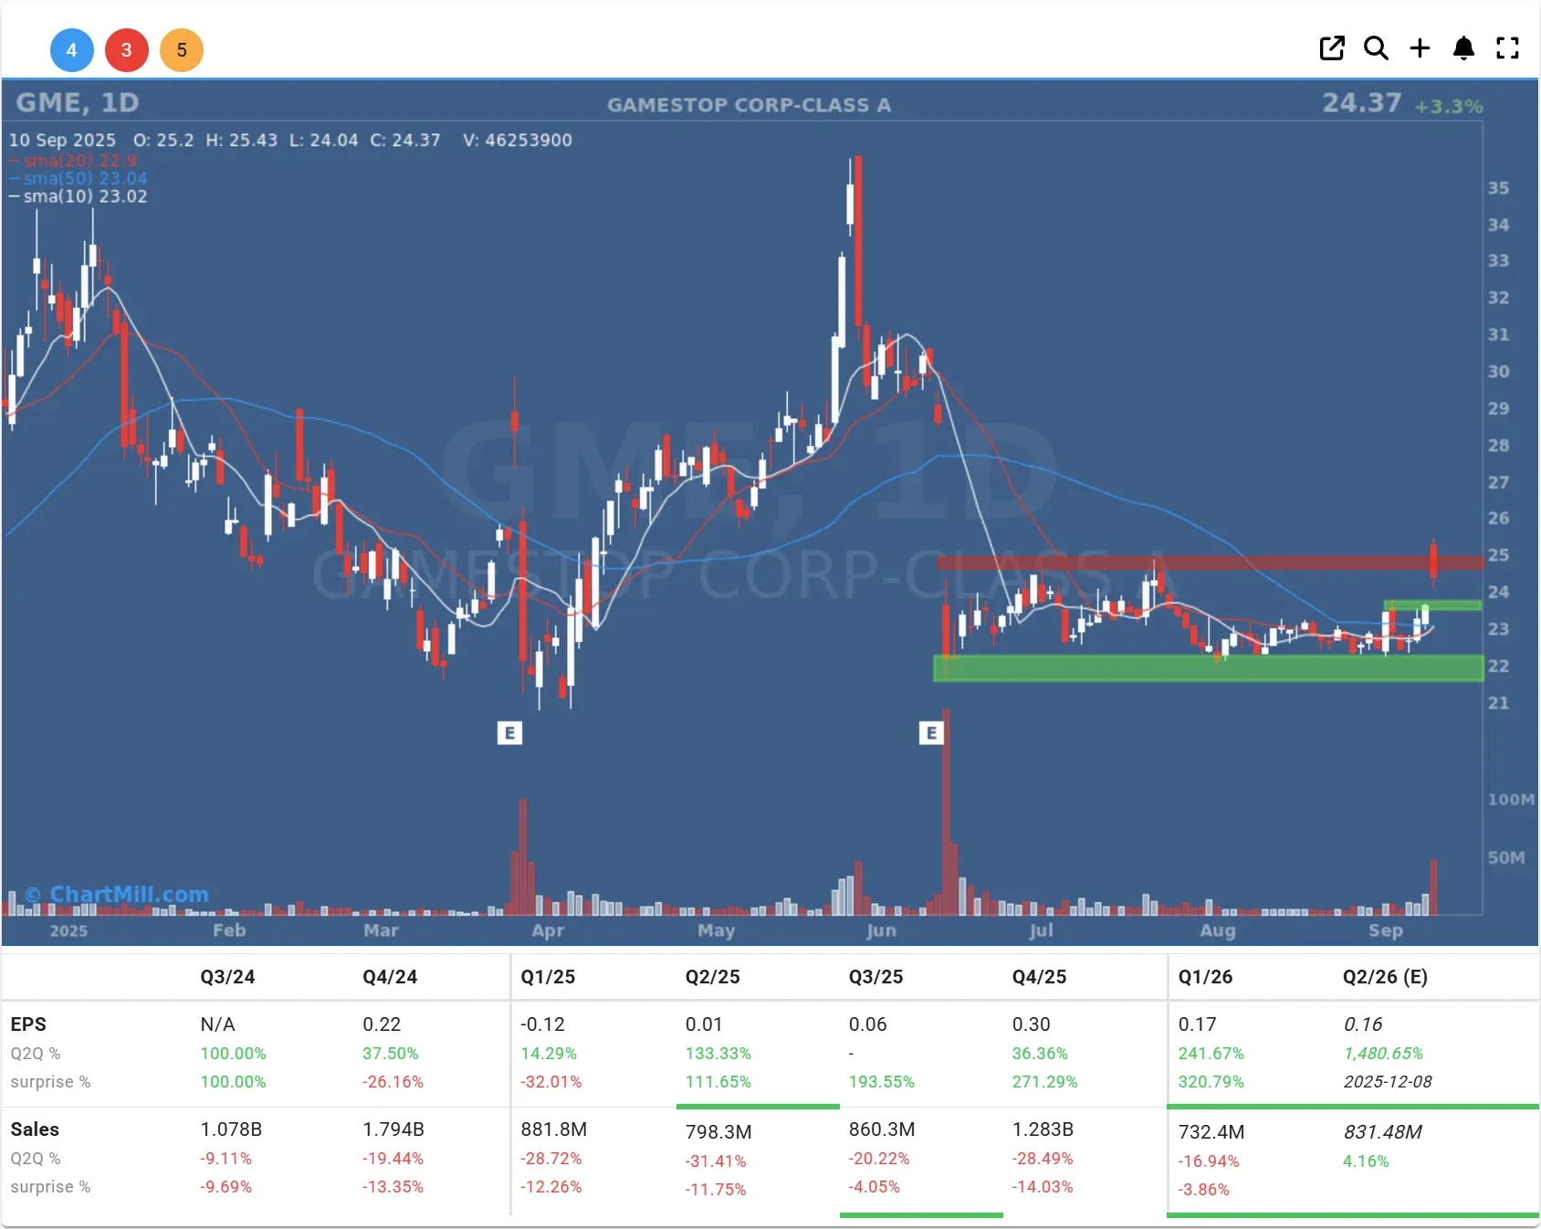Expand chart with the fullscreen icon
The height and width of the screenshot is (1229, 1541).
click(x=1507, y=48)
